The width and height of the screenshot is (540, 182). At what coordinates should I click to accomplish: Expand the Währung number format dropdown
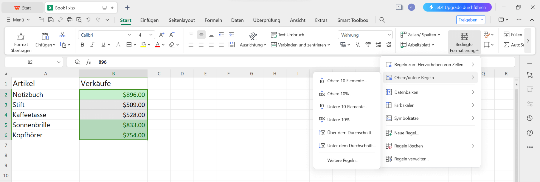pyautogui.click(x=389, y=35)
